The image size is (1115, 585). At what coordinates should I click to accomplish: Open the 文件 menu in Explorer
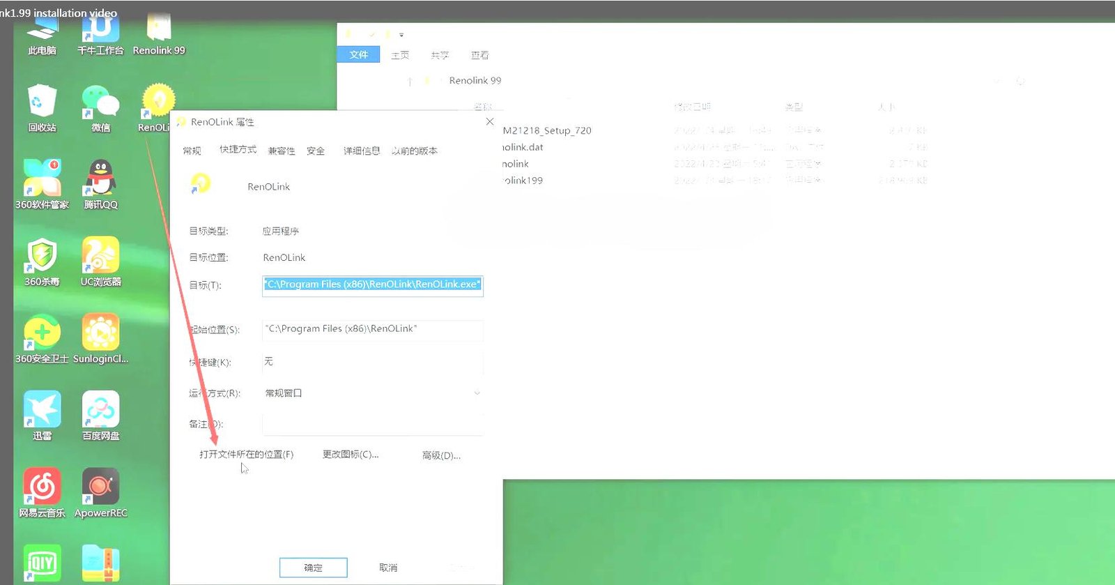358,54
